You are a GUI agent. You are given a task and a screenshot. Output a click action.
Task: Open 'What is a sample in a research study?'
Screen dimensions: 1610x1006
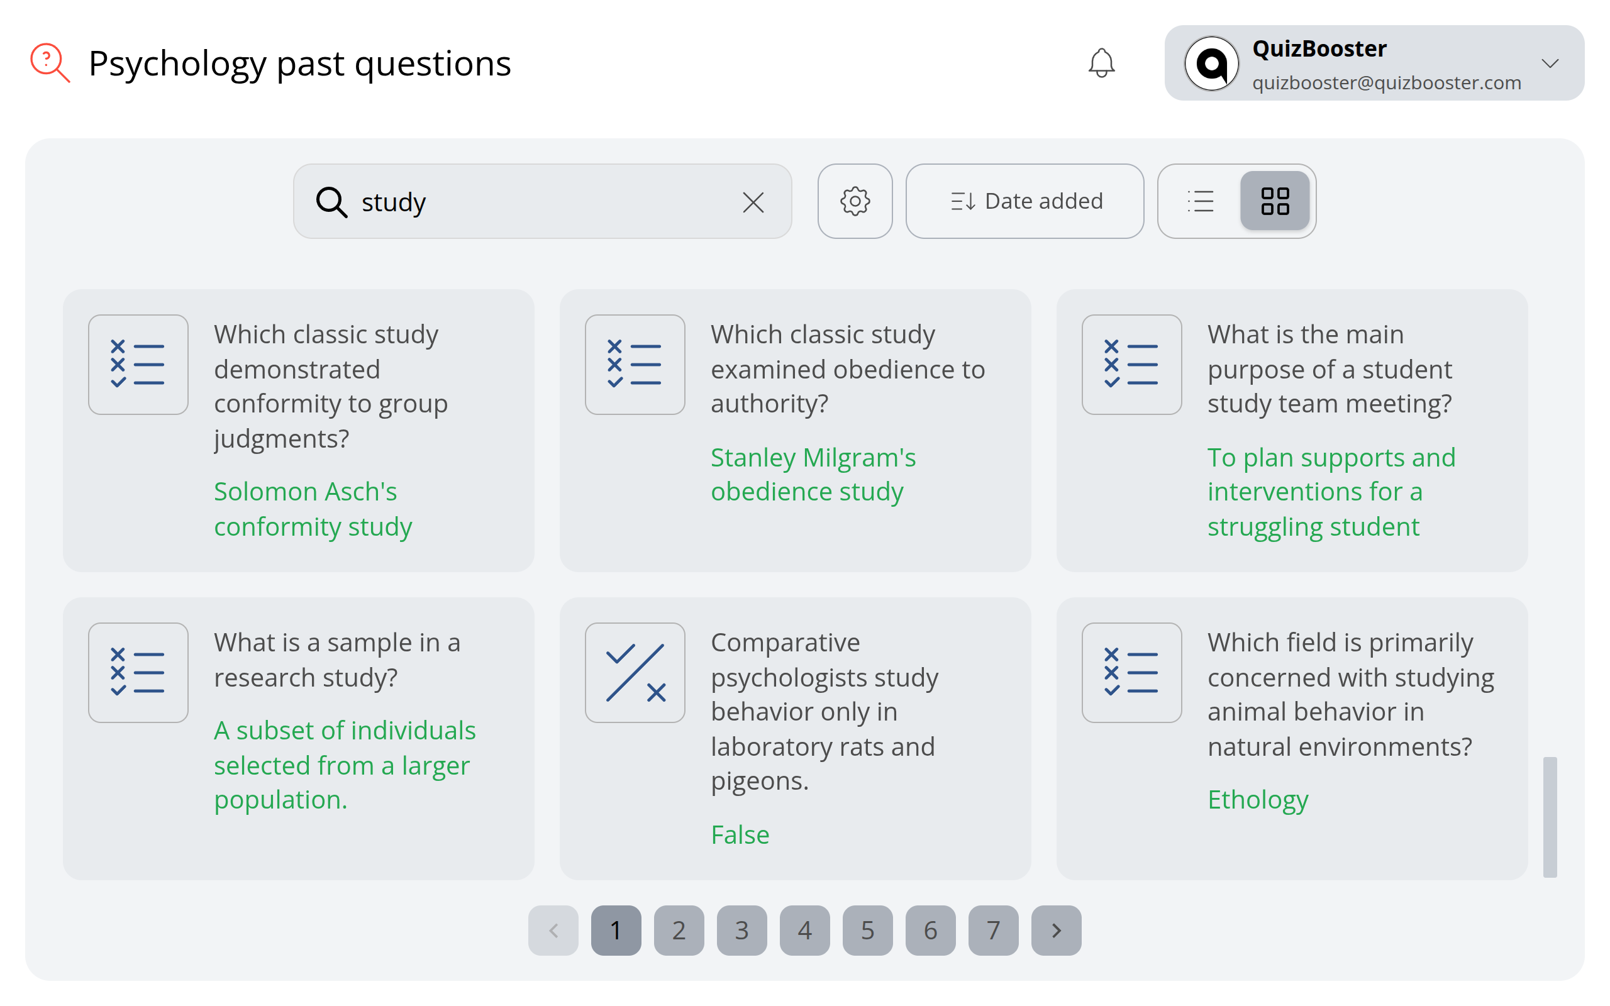(336, 660)
